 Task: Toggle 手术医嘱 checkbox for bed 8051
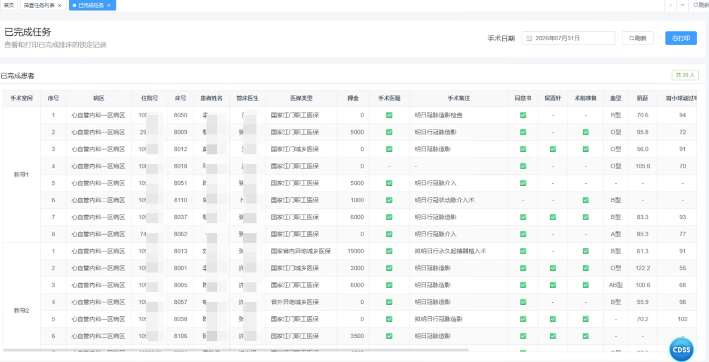tap(389, 183)
